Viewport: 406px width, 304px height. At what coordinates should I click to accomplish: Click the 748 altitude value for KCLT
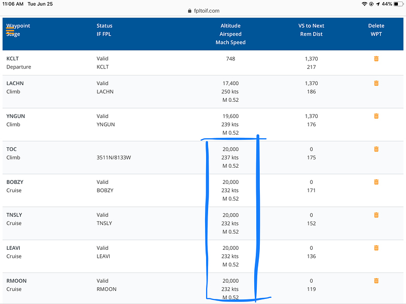tap(230, 59)
